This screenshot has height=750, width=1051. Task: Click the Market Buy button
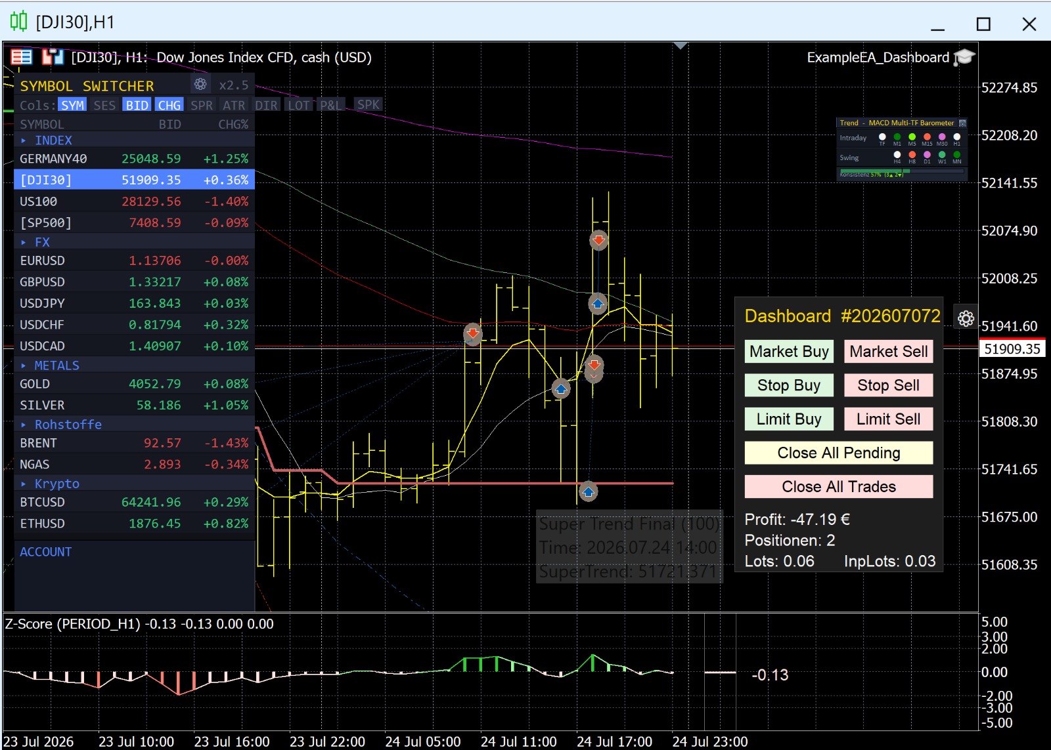tap(789, 351)
